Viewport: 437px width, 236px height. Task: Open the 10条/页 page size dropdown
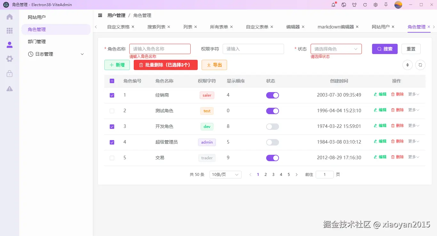[225, 174]
